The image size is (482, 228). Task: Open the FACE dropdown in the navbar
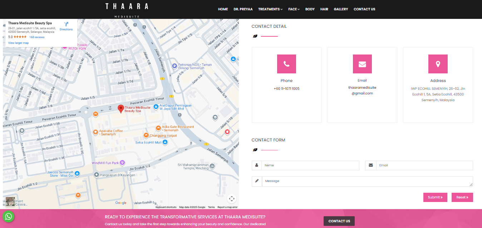(x=294, y=9)
